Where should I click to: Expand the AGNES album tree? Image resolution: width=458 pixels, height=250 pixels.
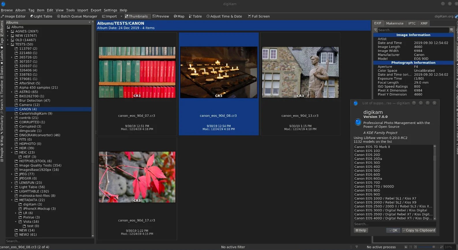click(8, 31)
